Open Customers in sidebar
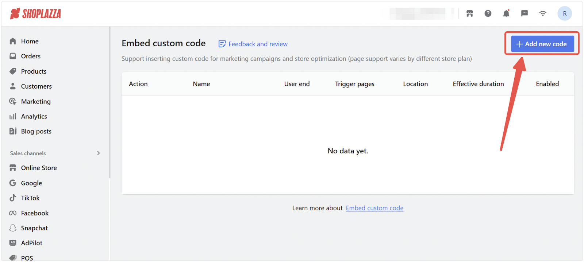 36,86
